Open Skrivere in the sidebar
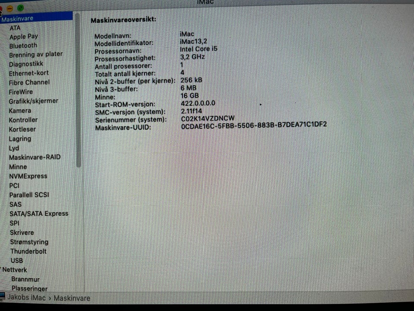Screen dimensions: 414x311 (x=22, y=233)
